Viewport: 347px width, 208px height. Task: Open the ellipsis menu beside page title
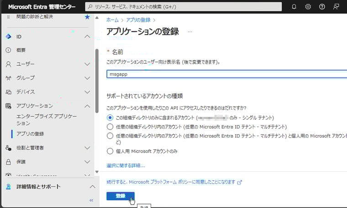[189, 32]
